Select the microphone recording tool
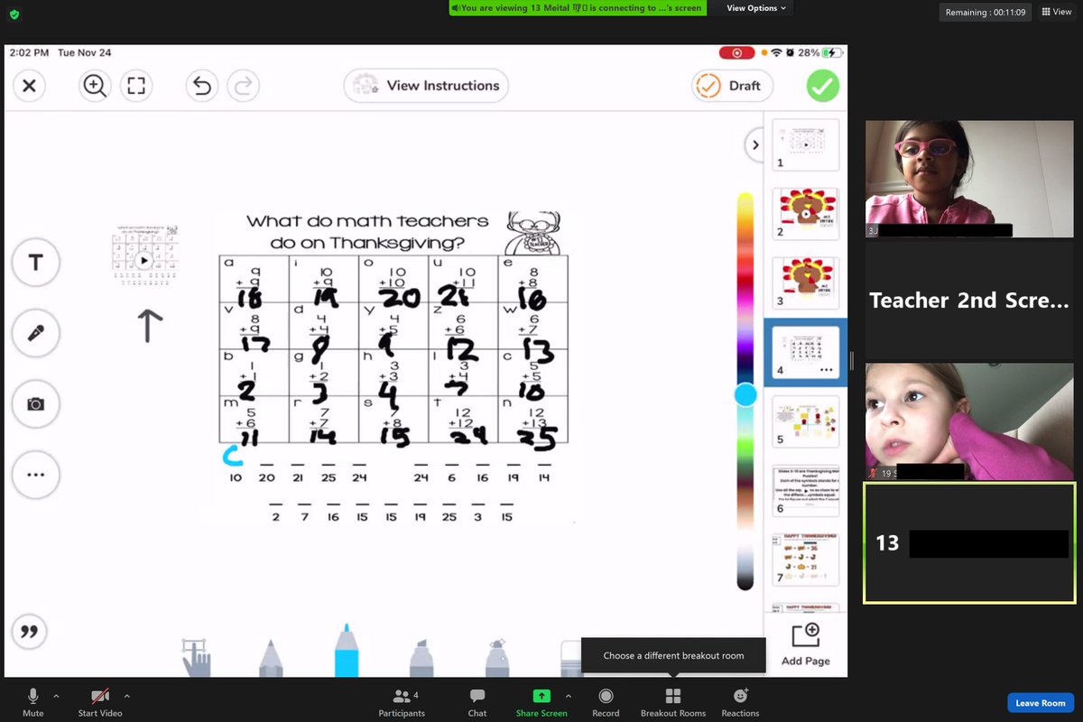 (x=36, y=333)
